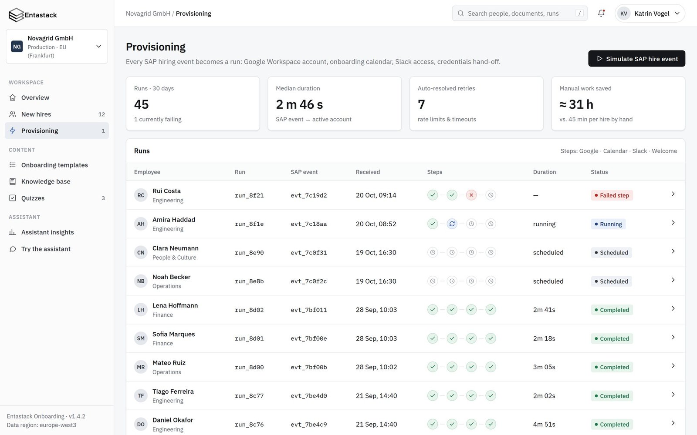Expand the Rui Costa run row chevron
Image resolution: width=697 pixels, height=435 pixels.
[x=673, y=194]
